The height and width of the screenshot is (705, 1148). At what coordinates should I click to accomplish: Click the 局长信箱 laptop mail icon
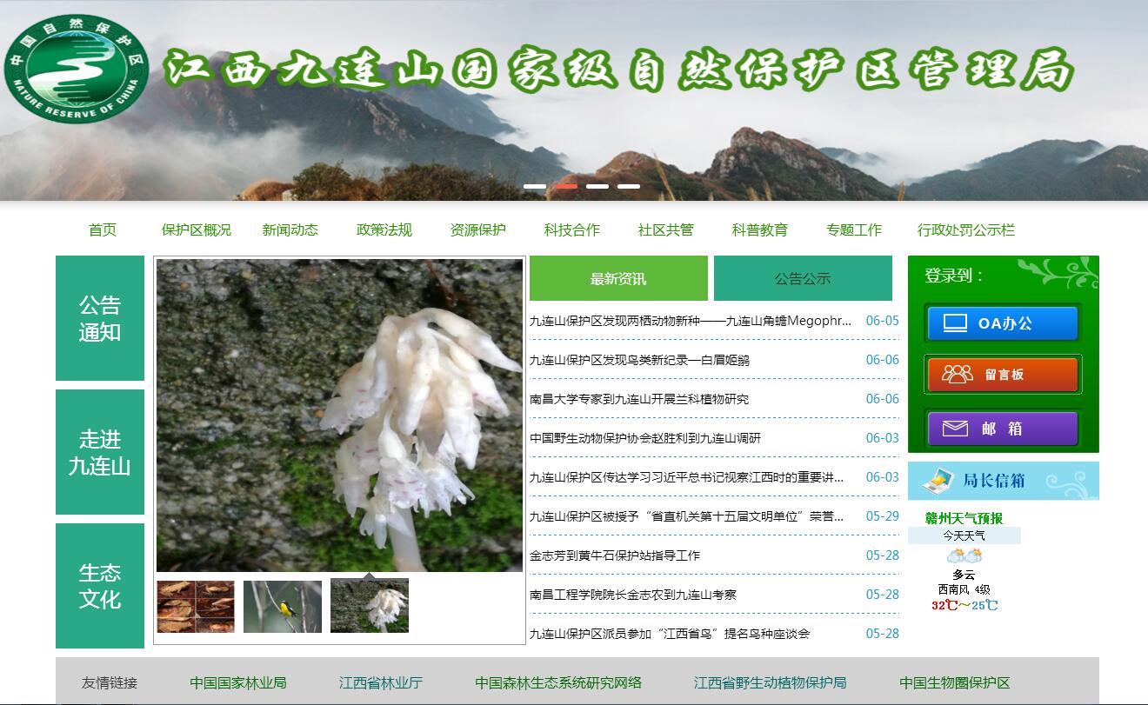click(938, 480)
